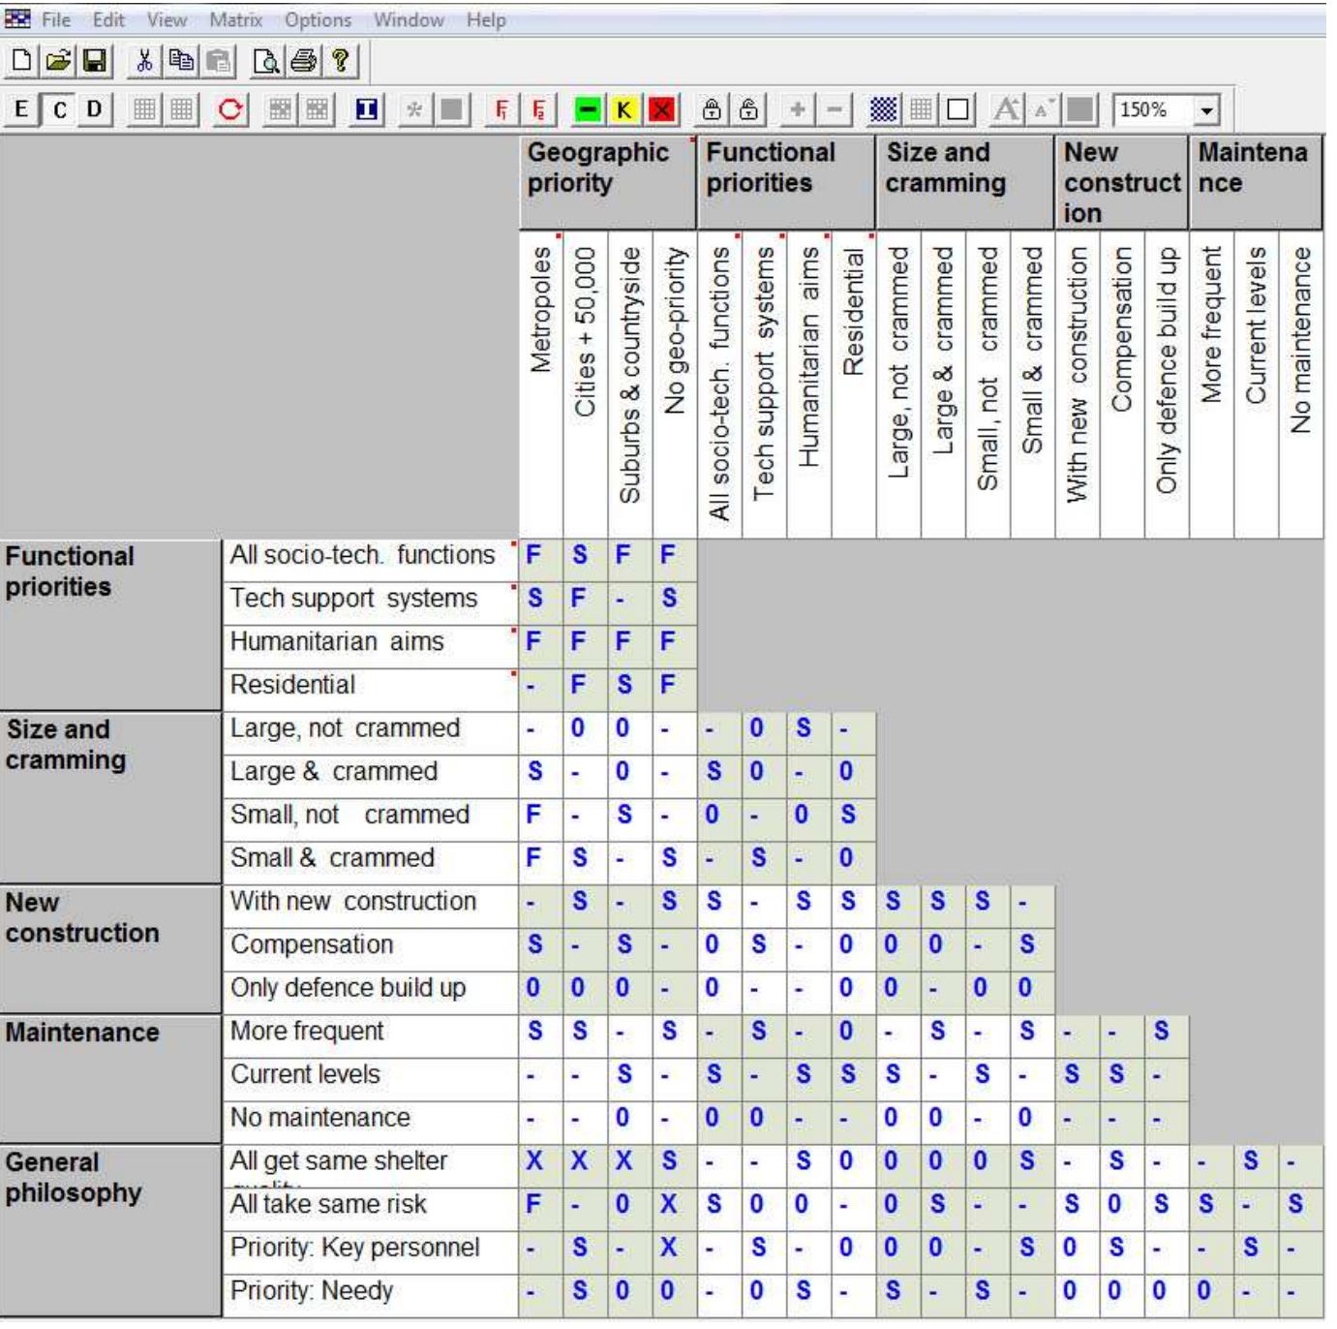The width and height of the screenshot is (1337, 1329).
Task: Click the F1 toolbar icon
Action: coord(501,109)
